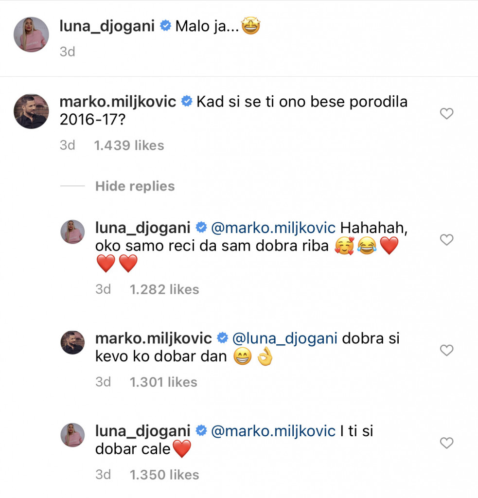Like the 'I ti si dobar cale' reply
Viewport: 478px width, 498px height.
(446, 443)
